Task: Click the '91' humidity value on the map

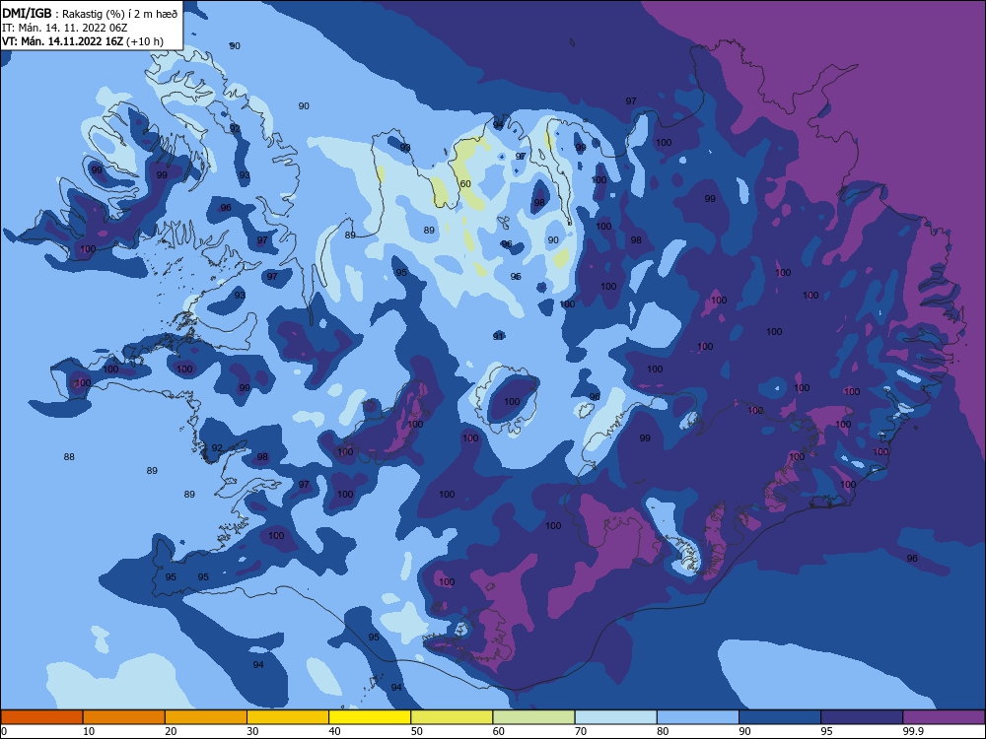Action: point(499,337)
